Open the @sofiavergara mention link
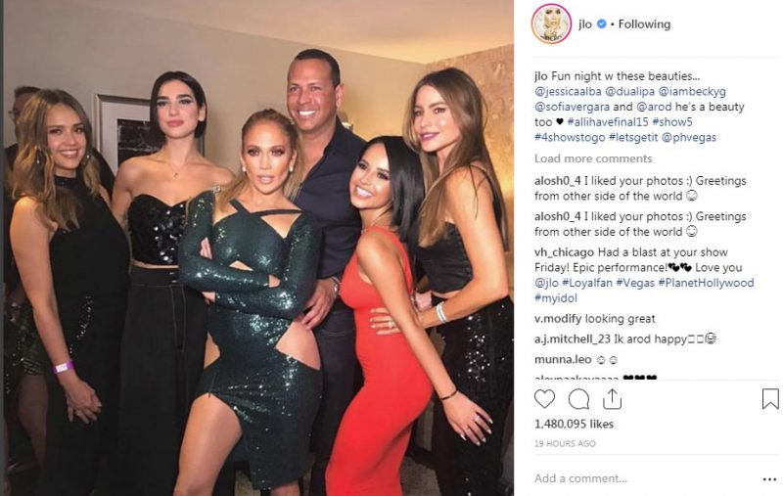The image size is (783, 496). coord(572,107)
